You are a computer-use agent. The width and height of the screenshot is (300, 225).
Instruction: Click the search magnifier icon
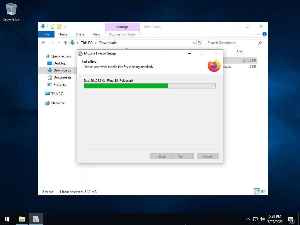point(260,43)
